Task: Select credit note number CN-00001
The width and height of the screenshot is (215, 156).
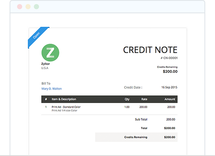Action: point(169,58)
